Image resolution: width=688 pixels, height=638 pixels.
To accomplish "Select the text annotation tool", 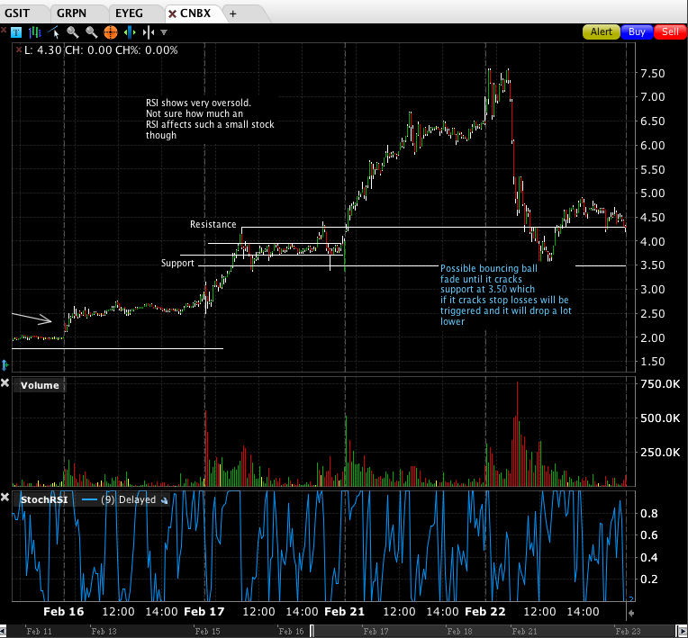I will click(x=16, y=32).
